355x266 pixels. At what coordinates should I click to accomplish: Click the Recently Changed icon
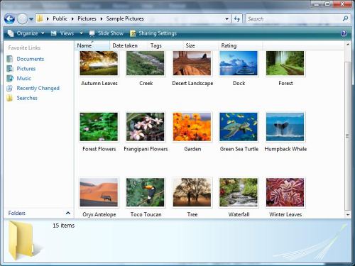tap(10, 88)
